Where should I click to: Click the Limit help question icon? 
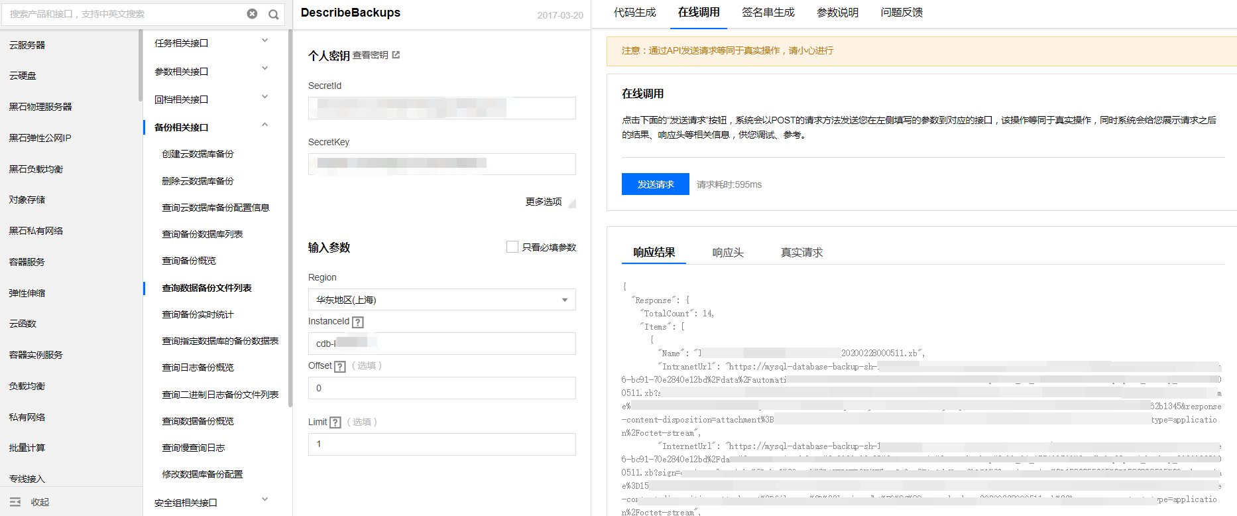(x=335, y=422)
